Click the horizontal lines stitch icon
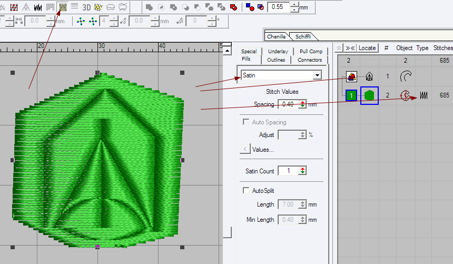453x264 pixels. click(74, 7)
